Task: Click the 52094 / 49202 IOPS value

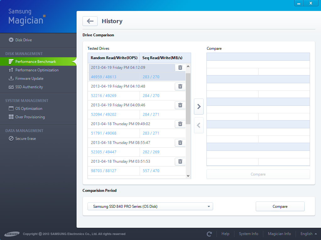Action: (104, 115)
